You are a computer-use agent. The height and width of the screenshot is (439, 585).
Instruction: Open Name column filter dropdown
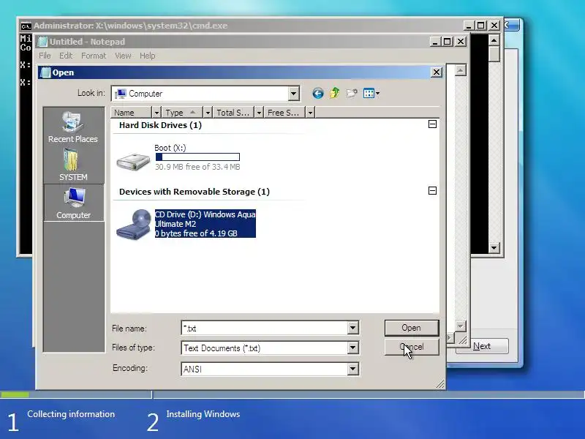pos(156,113)
